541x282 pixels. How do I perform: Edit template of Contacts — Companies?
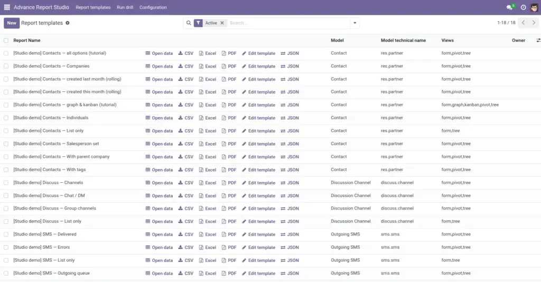[258, 66]
